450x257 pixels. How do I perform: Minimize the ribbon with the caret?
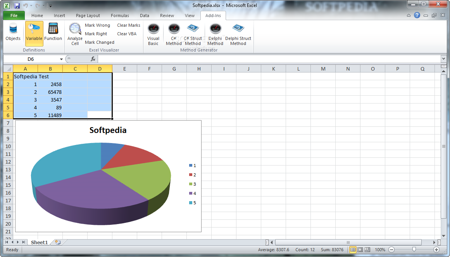[x=409, y=16]
